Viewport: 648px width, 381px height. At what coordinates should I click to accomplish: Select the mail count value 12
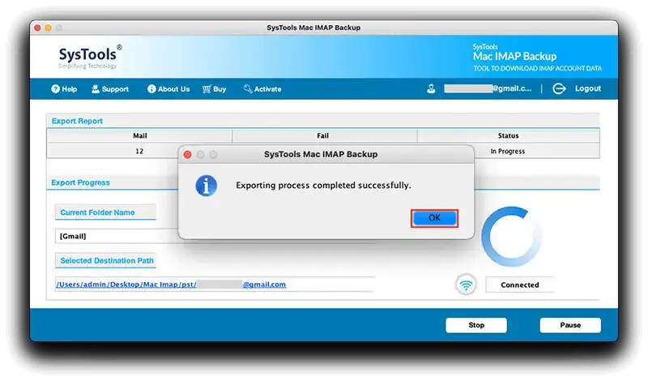pyautogui.click(x=139, y=152)
